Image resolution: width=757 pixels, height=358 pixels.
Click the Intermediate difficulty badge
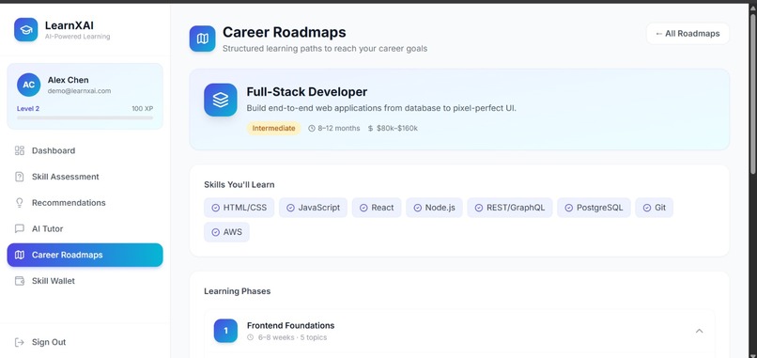point(273,129)
